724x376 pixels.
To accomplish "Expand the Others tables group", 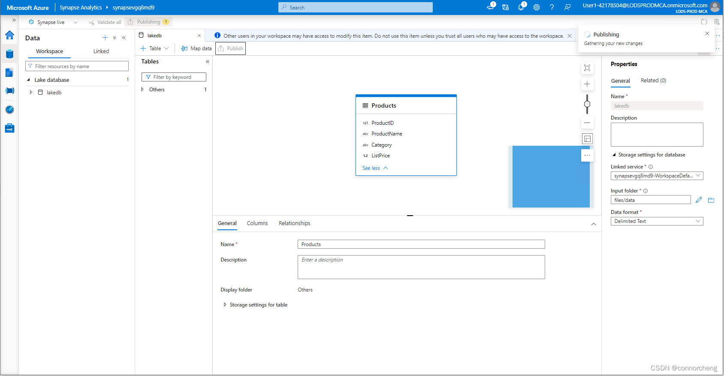I will coord(142,90).
